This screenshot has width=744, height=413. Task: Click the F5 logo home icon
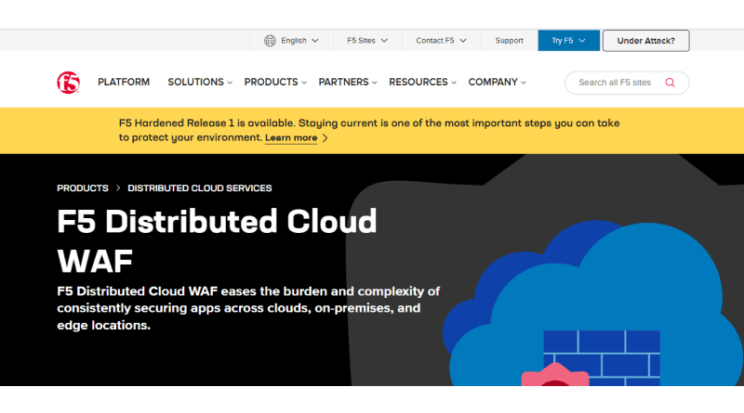(68, 83)
